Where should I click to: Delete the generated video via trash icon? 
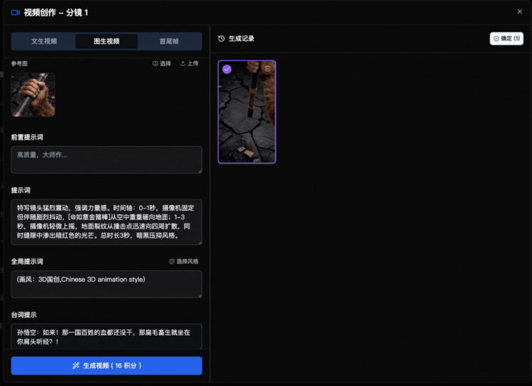click(x=267, y=69)
